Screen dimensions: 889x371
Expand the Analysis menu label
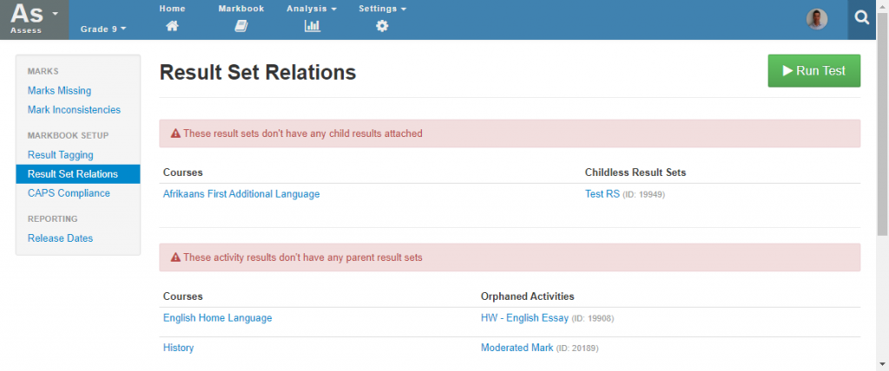[x=312, y=9]
